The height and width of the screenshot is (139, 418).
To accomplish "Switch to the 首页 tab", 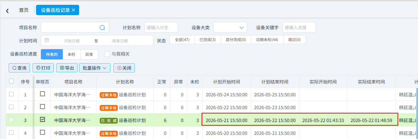I will pos(24,10).
